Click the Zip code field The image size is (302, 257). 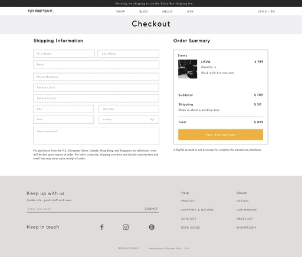[129, 109]
